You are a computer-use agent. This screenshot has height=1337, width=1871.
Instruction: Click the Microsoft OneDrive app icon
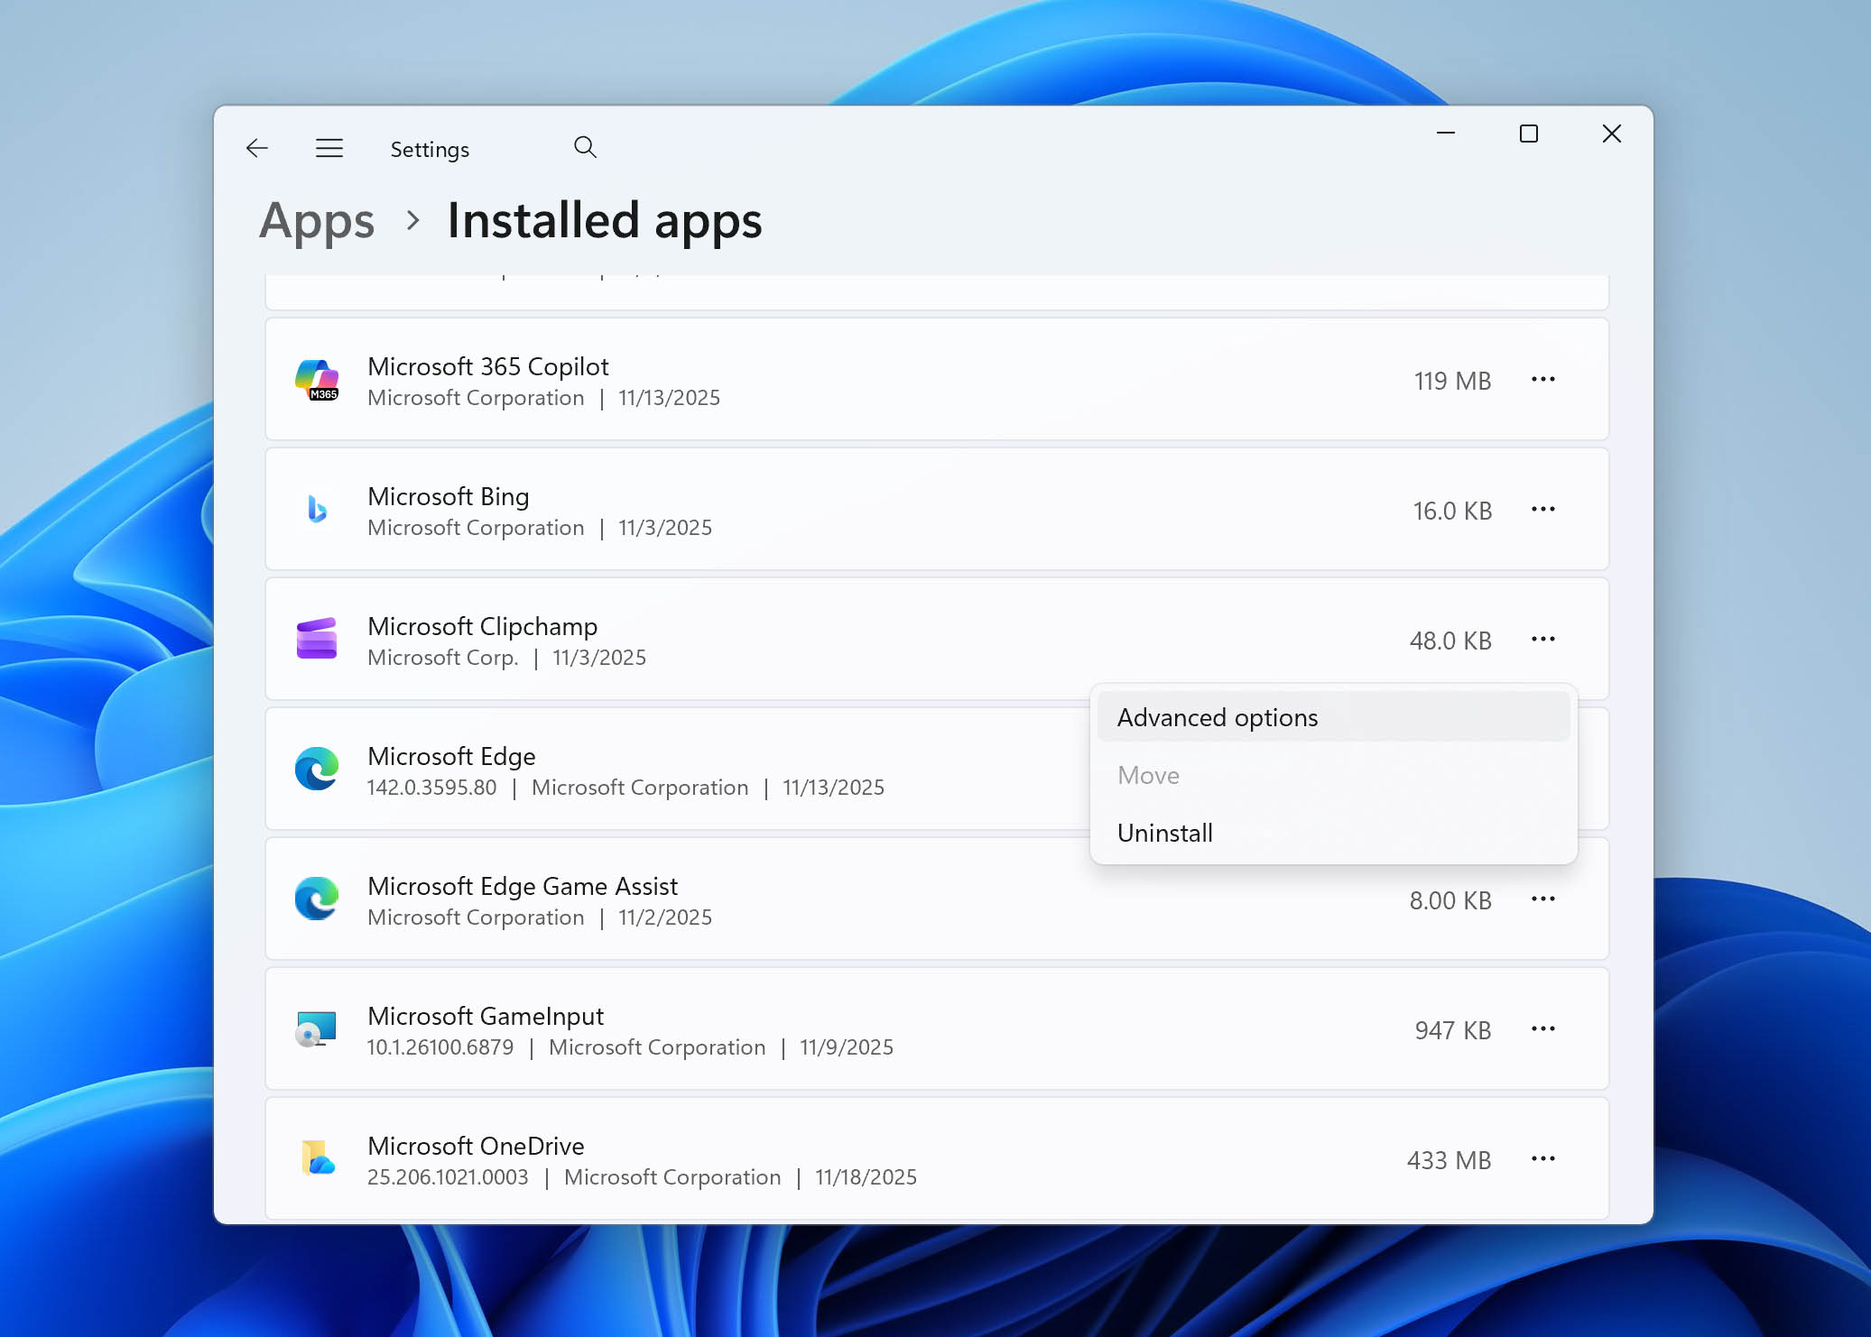coord(318,1159)
